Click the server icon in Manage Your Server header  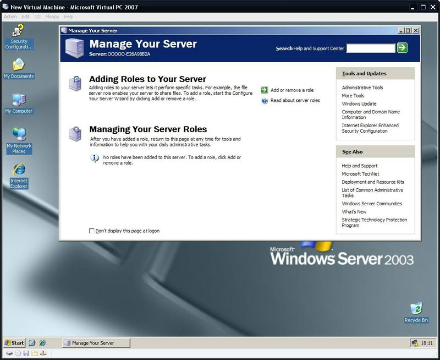click(74, 48)
